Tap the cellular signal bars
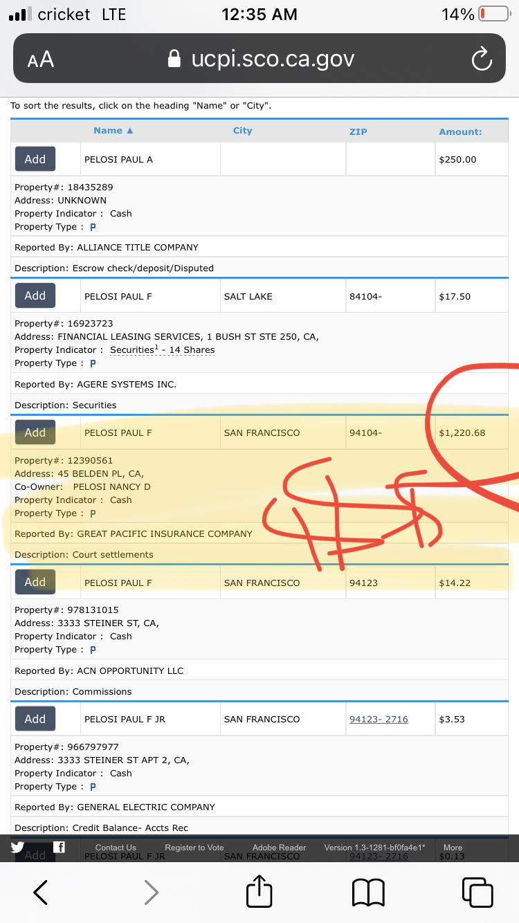The image size is (519, 923). pos(20,14)
